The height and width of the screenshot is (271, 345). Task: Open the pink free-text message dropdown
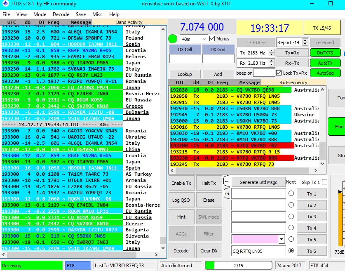tap(282, 239)
